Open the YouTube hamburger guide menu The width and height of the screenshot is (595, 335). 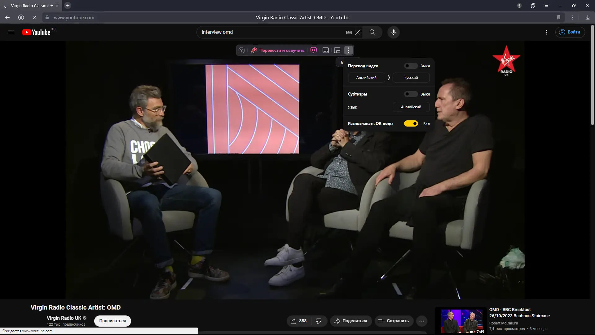11,32
